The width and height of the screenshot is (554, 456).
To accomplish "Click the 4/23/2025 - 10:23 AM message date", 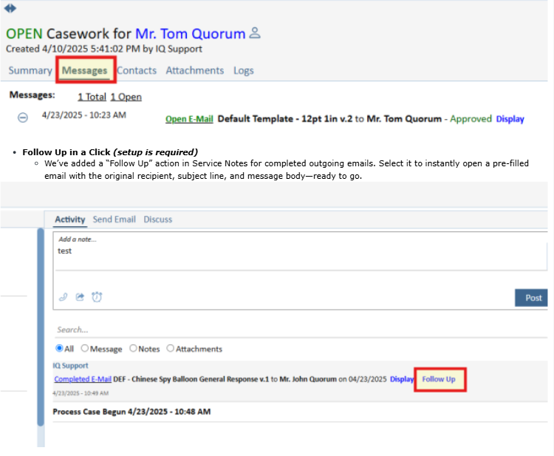I will point(84,115).
